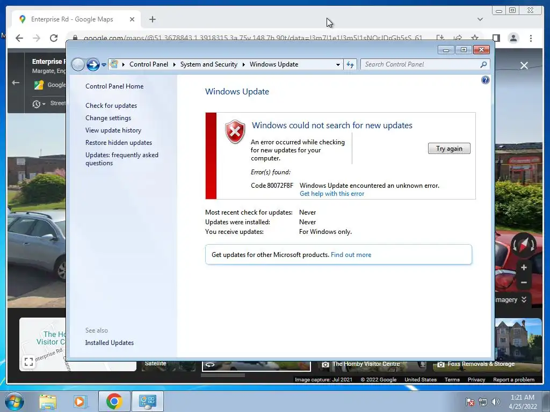
Task: Select the Enterprise Rd - Google Maps tab
Action: coord(76,19)
